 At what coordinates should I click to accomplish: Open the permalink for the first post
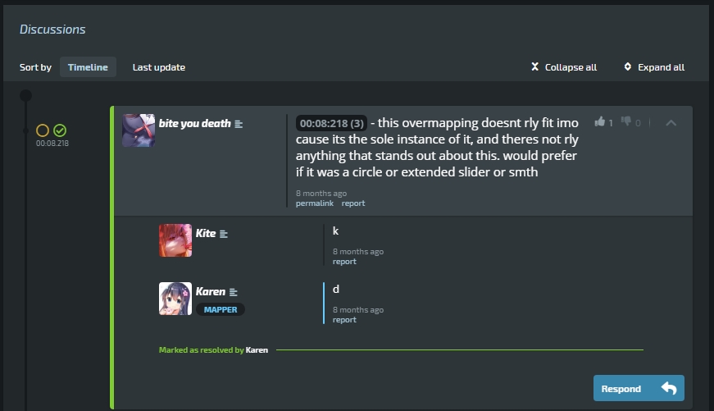pos(315,203)
